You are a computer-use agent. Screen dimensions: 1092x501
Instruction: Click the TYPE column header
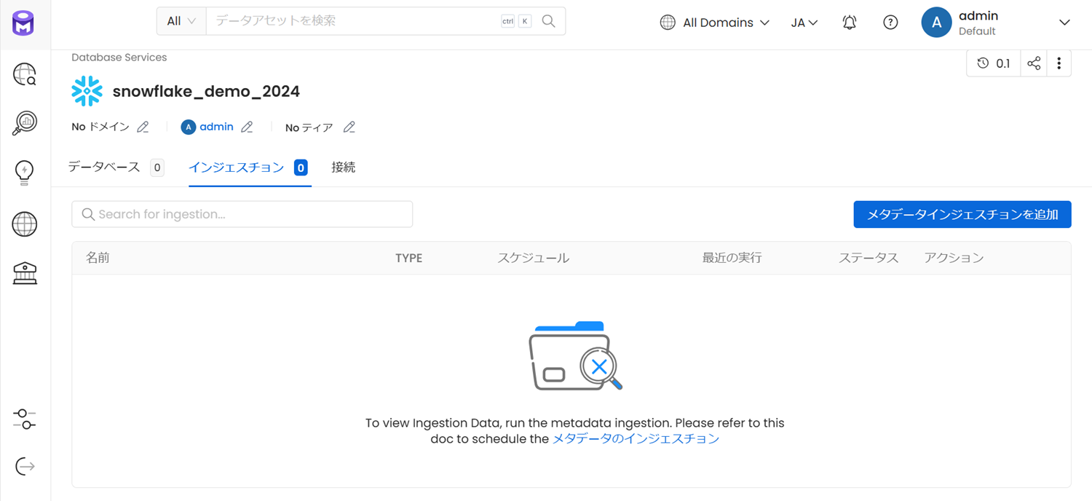tap(409, 258)
